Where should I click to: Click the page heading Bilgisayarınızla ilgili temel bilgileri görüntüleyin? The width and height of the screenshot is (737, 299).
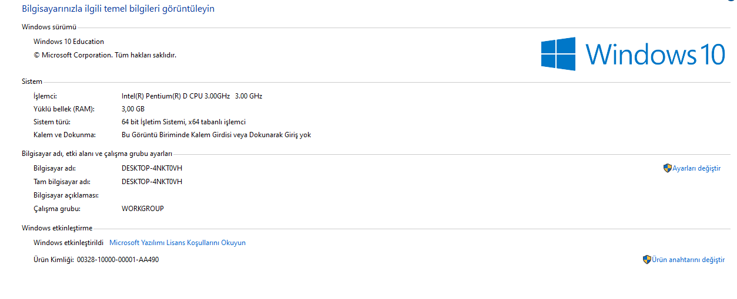click(x=118, y=9)
